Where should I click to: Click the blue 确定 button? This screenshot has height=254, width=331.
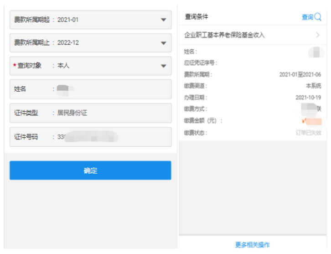point(90,171)
